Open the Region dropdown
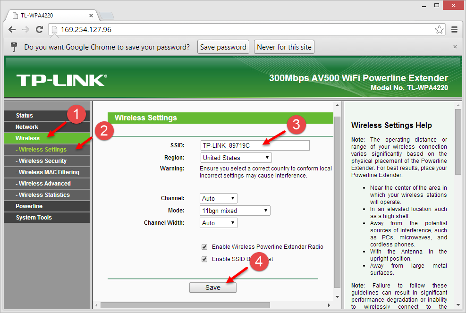The image size is (466, 313). [x=236, y=158]
